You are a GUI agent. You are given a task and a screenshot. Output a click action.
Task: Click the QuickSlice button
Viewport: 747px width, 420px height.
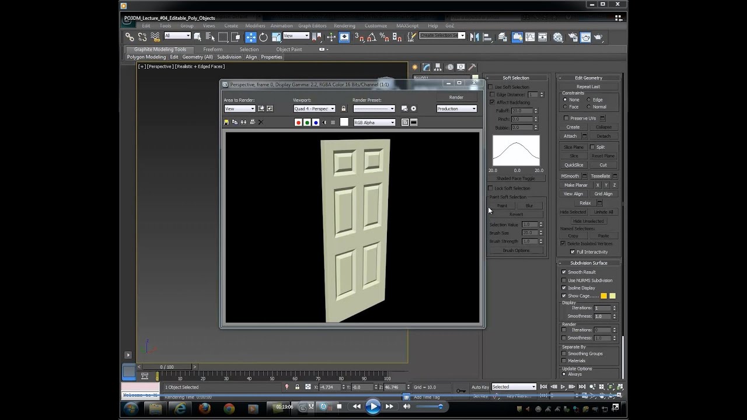574,164
